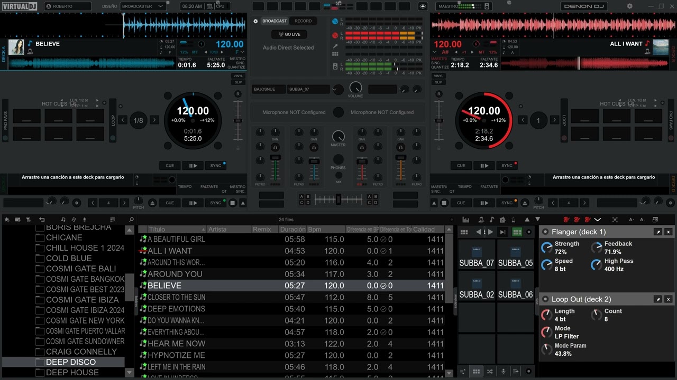677x380 pixels.
Task: Toggle SYNC on the right deck
Action: (x=507, y=165)
